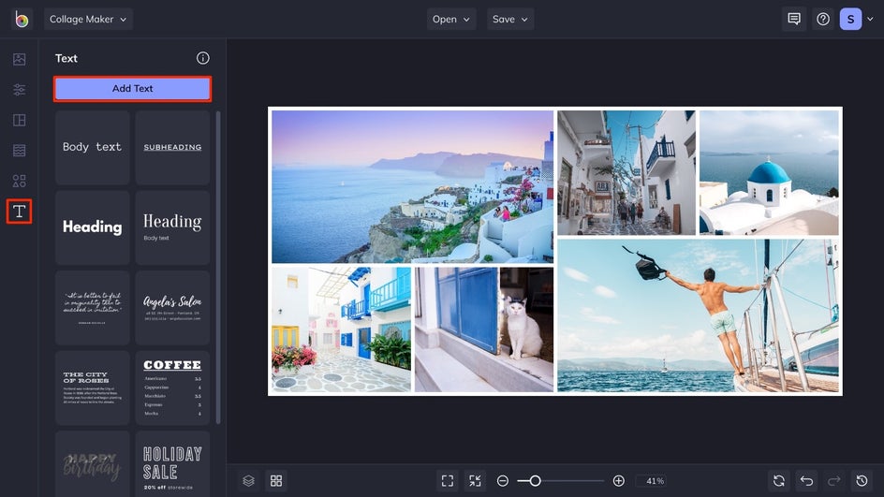
Task: Open the Text tool in sidebar
Action: pos(19,212)
